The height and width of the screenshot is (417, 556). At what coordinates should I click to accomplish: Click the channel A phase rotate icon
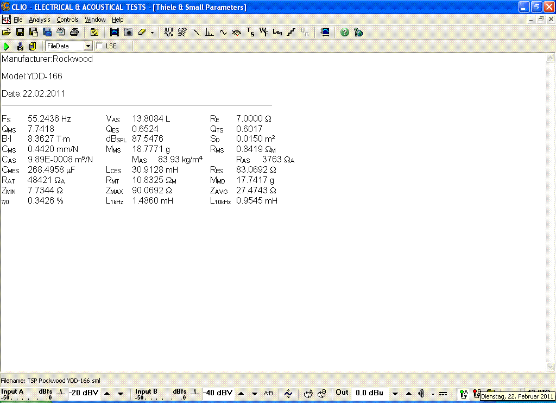308,393
